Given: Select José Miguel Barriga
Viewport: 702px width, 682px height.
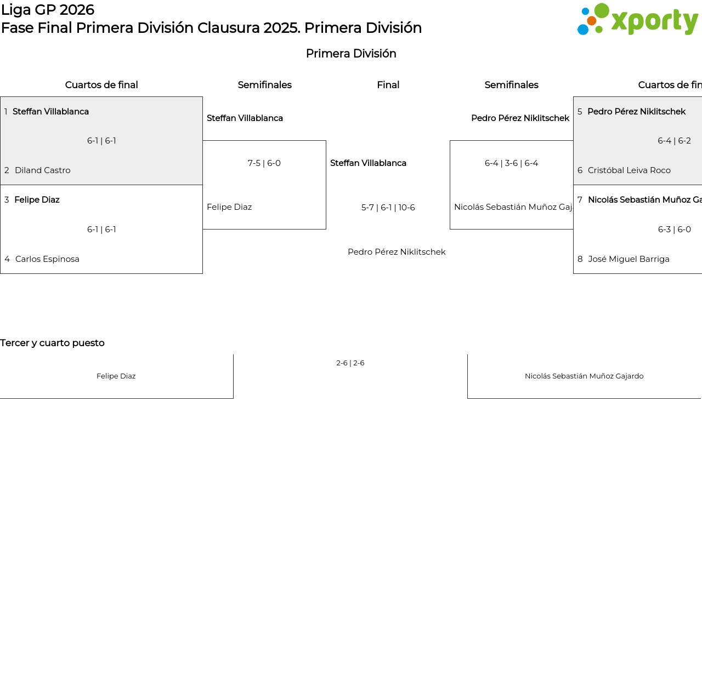Looking at the screenshot, I should coord(629,259).
